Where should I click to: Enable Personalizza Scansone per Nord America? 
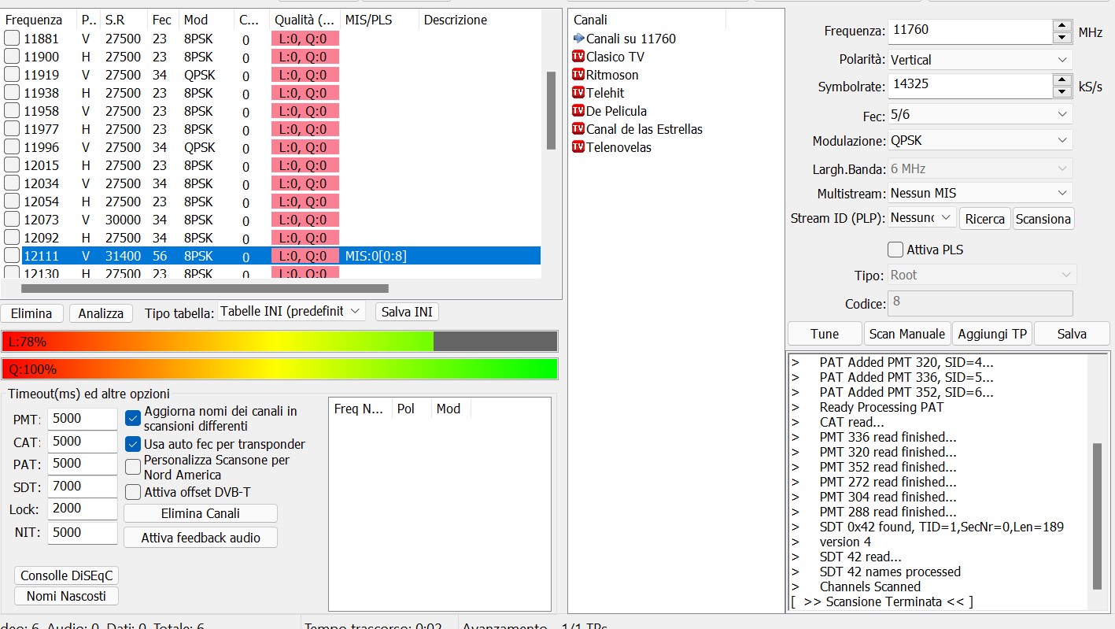133,467
